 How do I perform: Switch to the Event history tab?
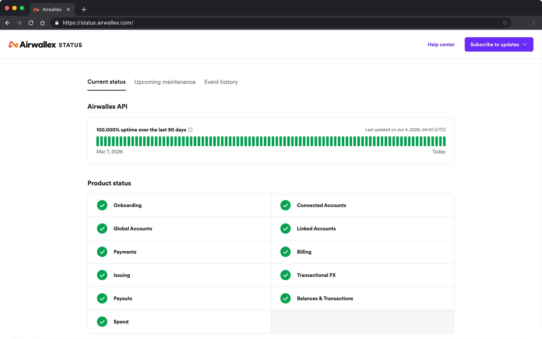point(221,82)
